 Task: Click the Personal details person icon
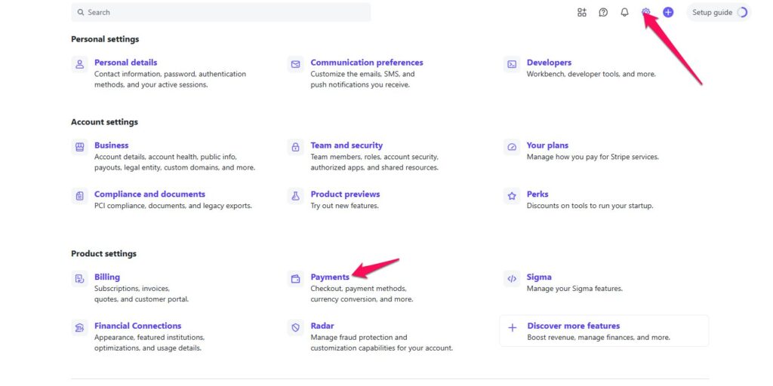[79, 65]
